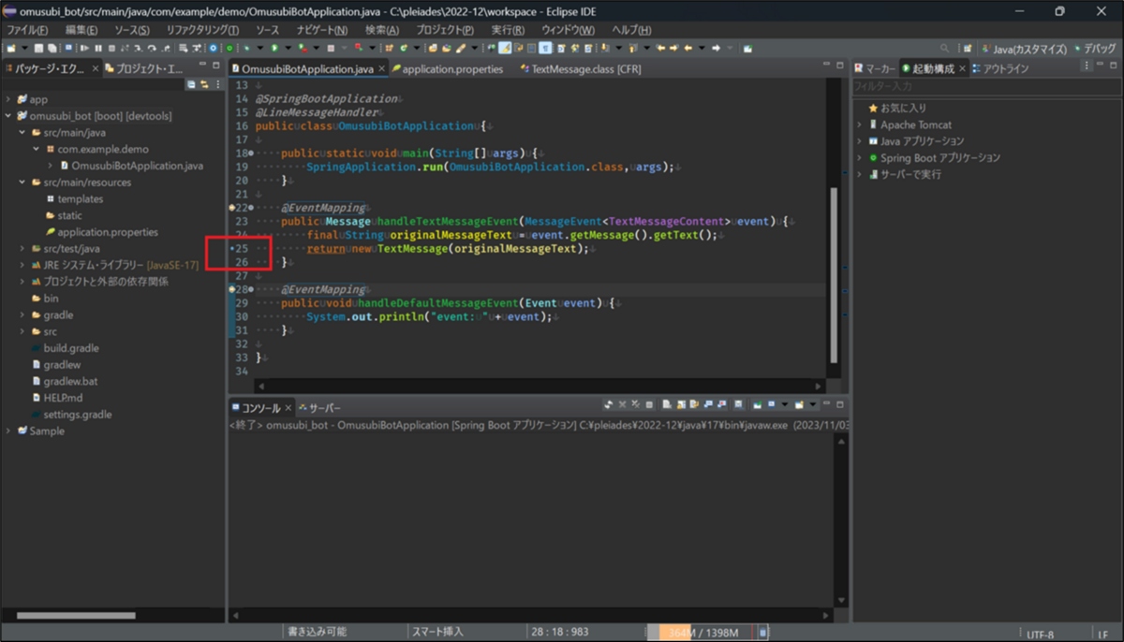Switch to the Debug perspective

pyautogui.click(x=1094, y=48)
